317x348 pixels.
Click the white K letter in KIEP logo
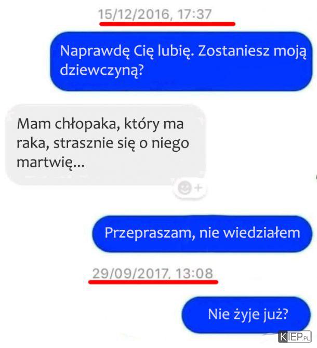pyautogui.click(x=283, y=337)
